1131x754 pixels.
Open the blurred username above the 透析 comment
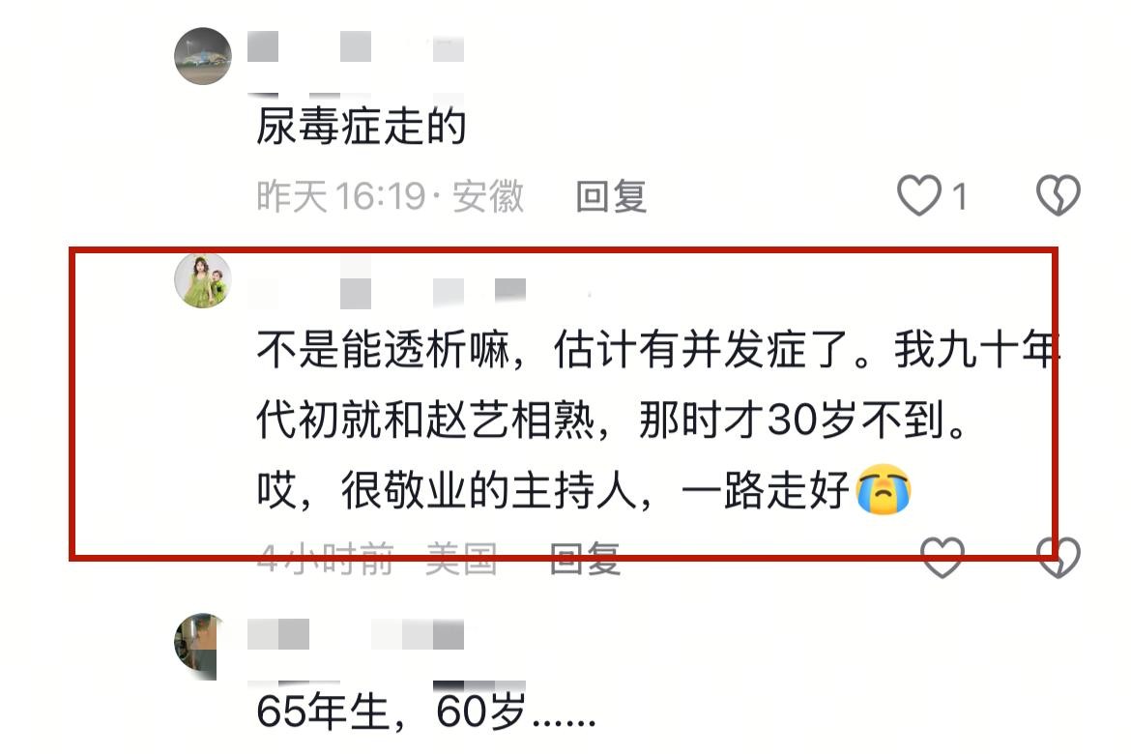[388, 292]
